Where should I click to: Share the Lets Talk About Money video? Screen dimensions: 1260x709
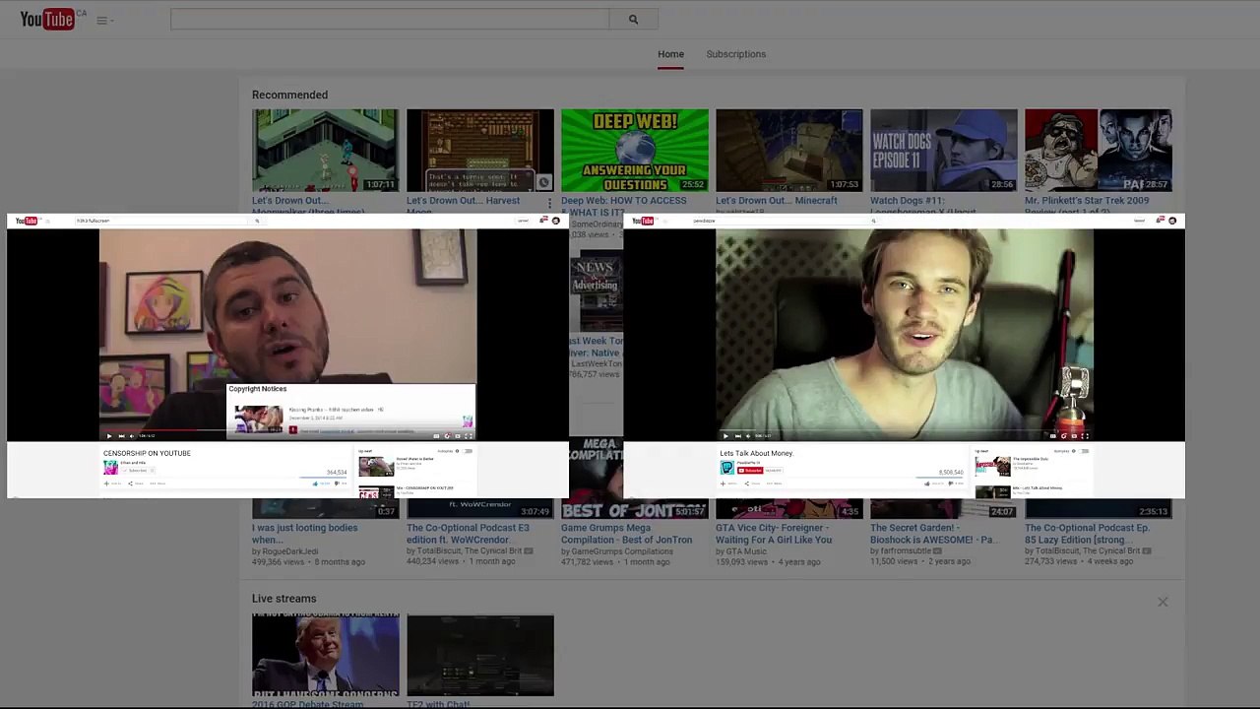click(x=753, y=483)
